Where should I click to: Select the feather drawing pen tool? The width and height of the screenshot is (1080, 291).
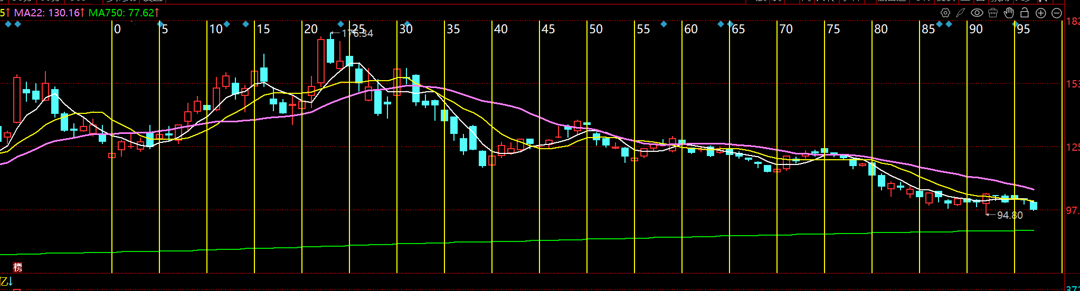(x=961, y=13)
